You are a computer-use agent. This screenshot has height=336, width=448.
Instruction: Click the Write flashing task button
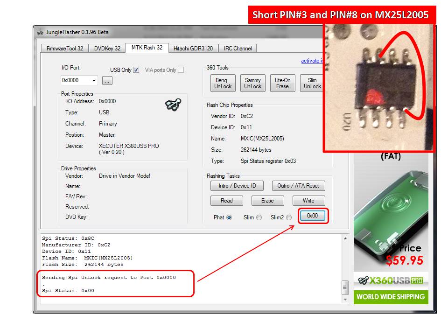coord(308,201)
